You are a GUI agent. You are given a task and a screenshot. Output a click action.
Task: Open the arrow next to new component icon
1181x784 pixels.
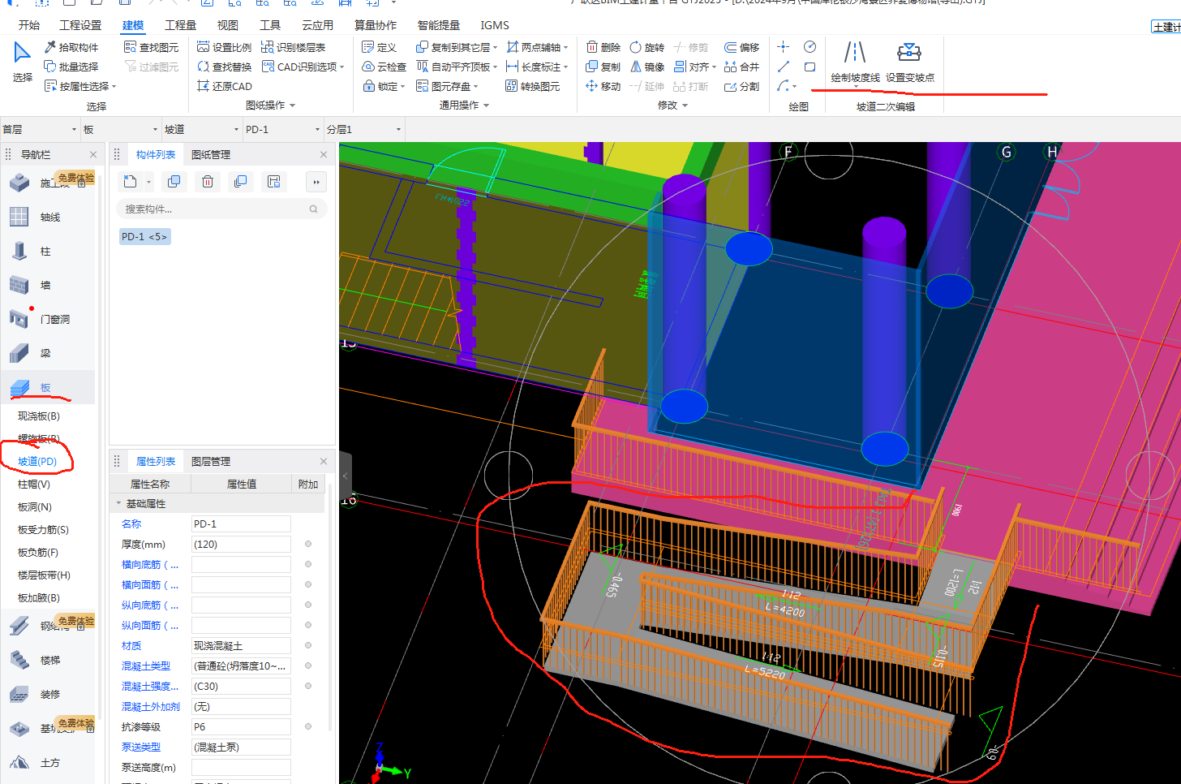click(x=148, y=182)
